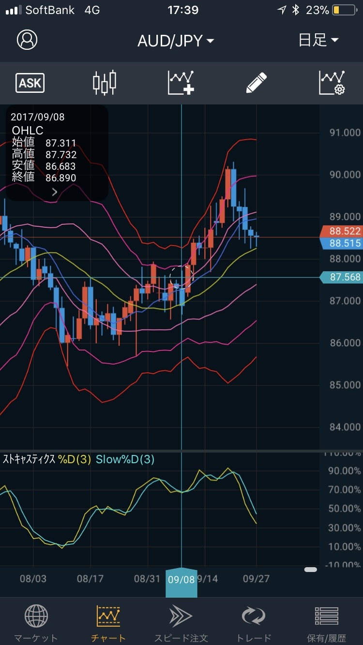Tap the 始値 87.311 open value
This screenshot has width=363, height=645.
point(44,143)
